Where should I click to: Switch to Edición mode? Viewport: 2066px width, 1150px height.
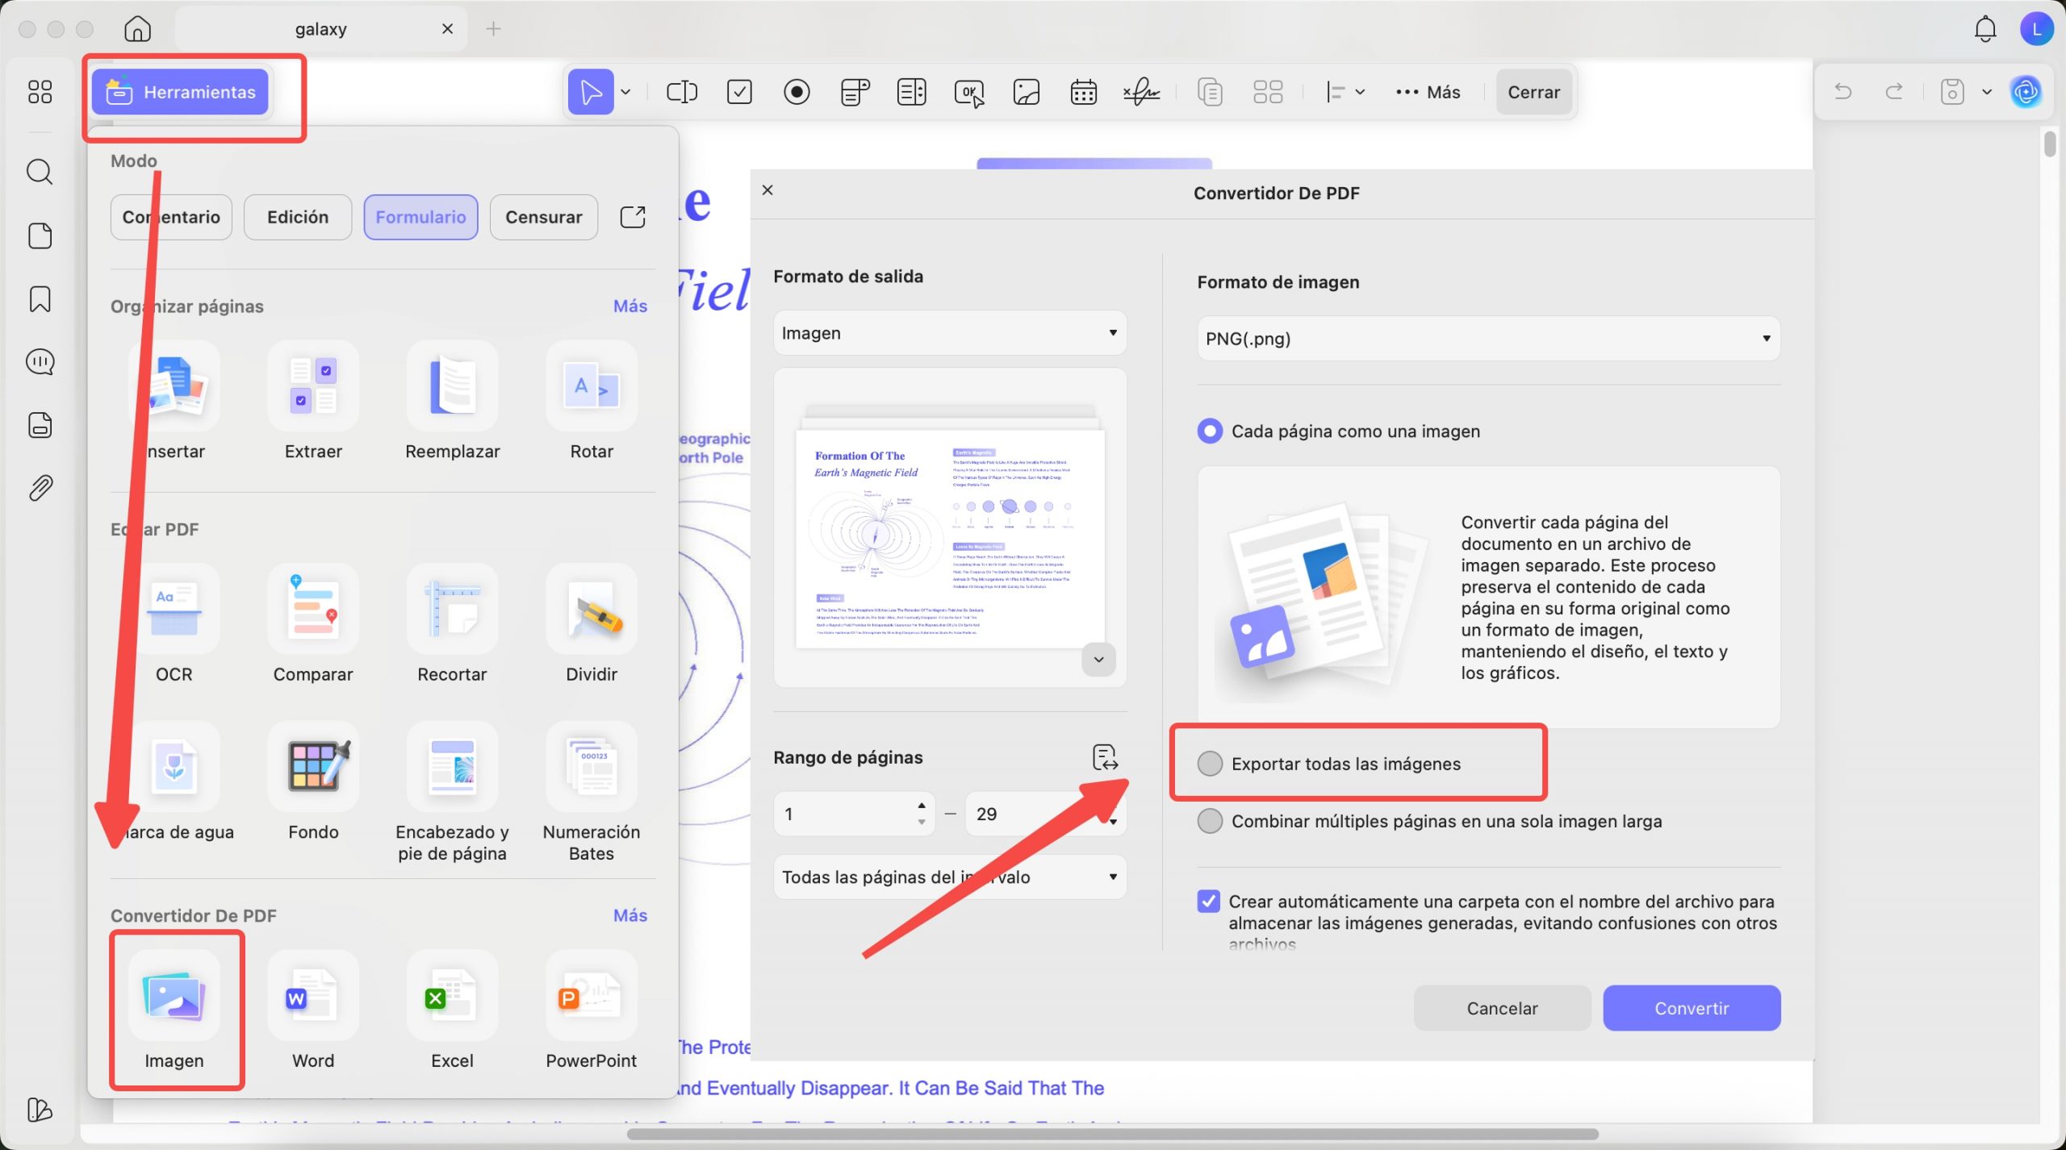pos(297,216)
